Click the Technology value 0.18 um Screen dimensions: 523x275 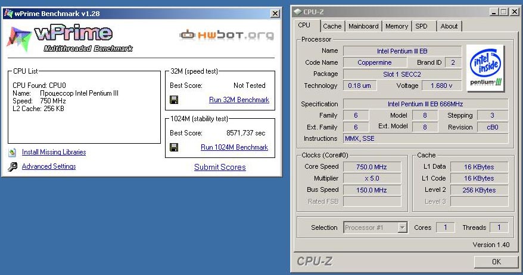[x=360, y=86]
